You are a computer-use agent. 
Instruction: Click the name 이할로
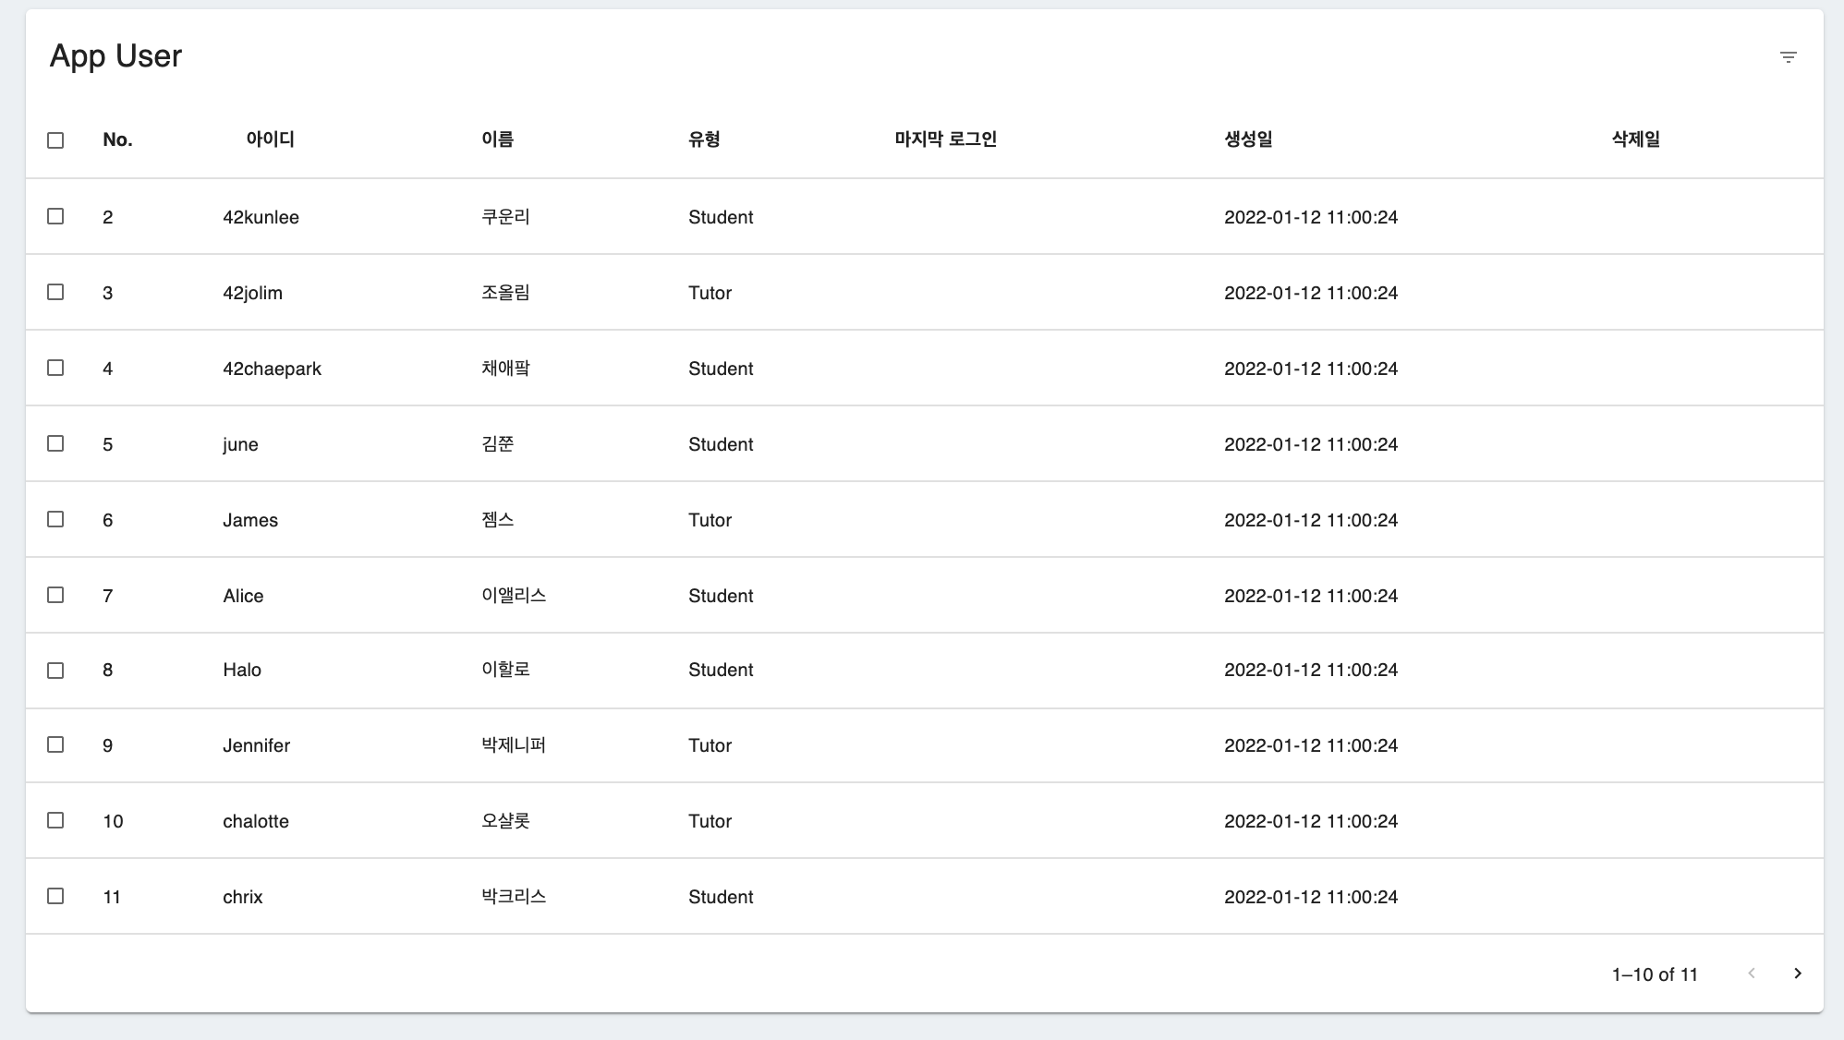pos(505,669)
